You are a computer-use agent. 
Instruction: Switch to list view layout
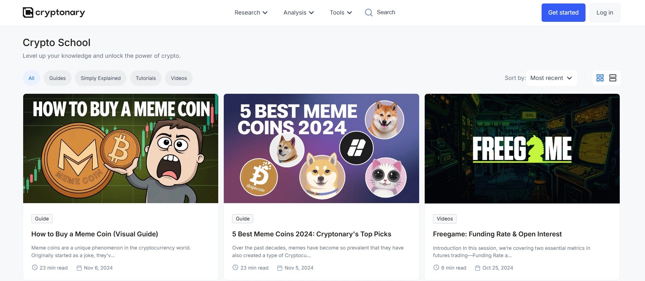pyautogui.click(x=613, y=78)
